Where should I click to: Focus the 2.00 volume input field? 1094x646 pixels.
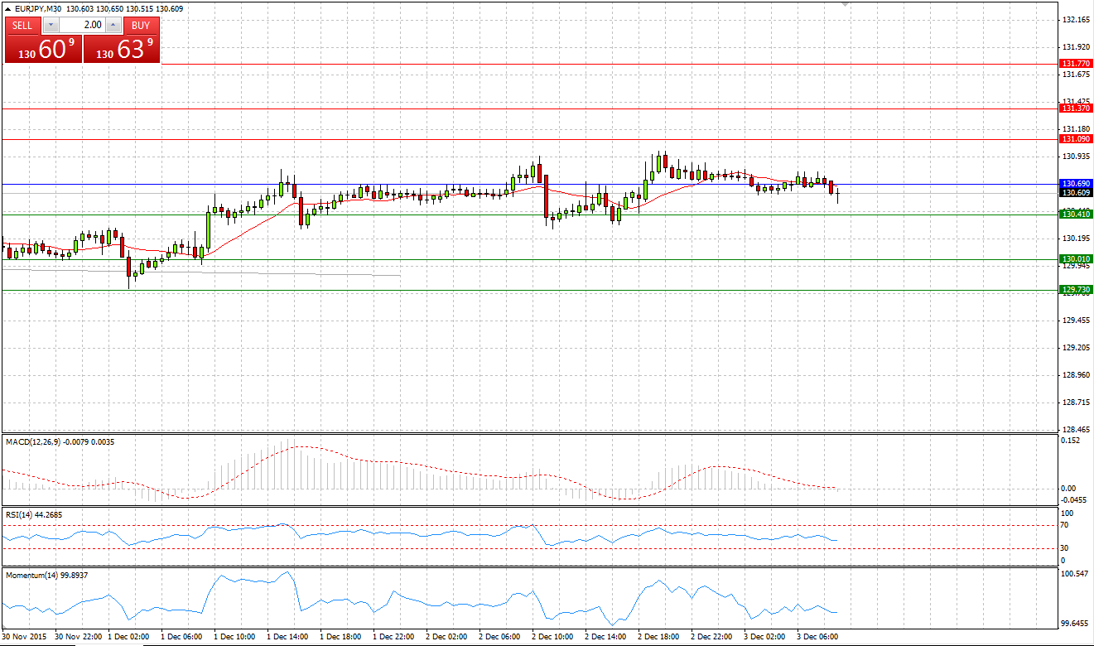[82, 25]
